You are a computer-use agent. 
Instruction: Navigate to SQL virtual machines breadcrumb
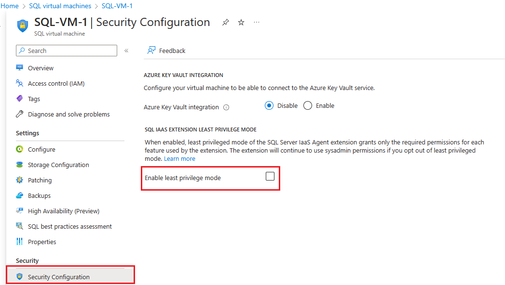point(60,6)
